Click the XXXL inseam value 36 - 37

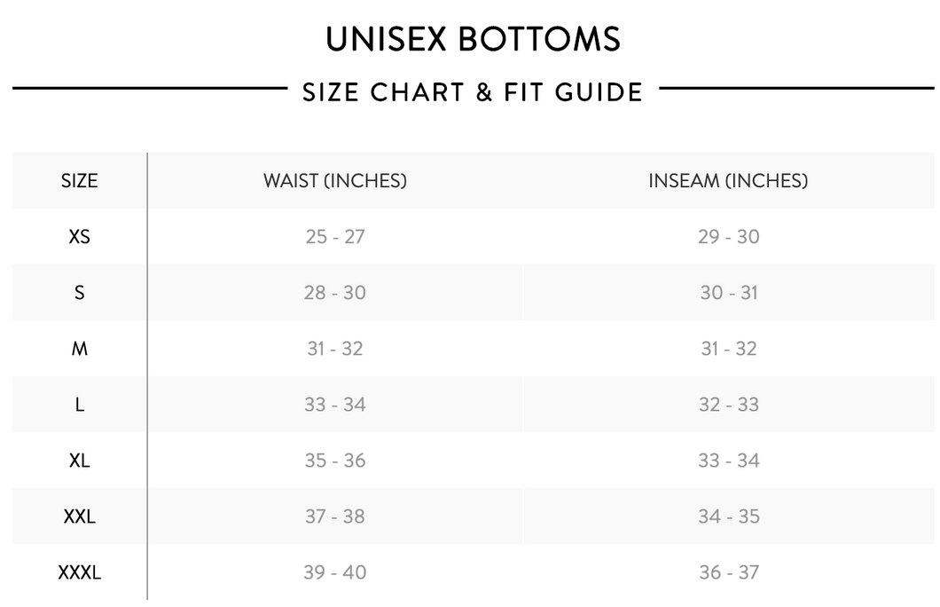coord(728,572)
